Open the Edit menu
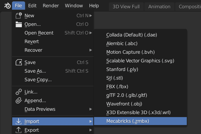 32,6
